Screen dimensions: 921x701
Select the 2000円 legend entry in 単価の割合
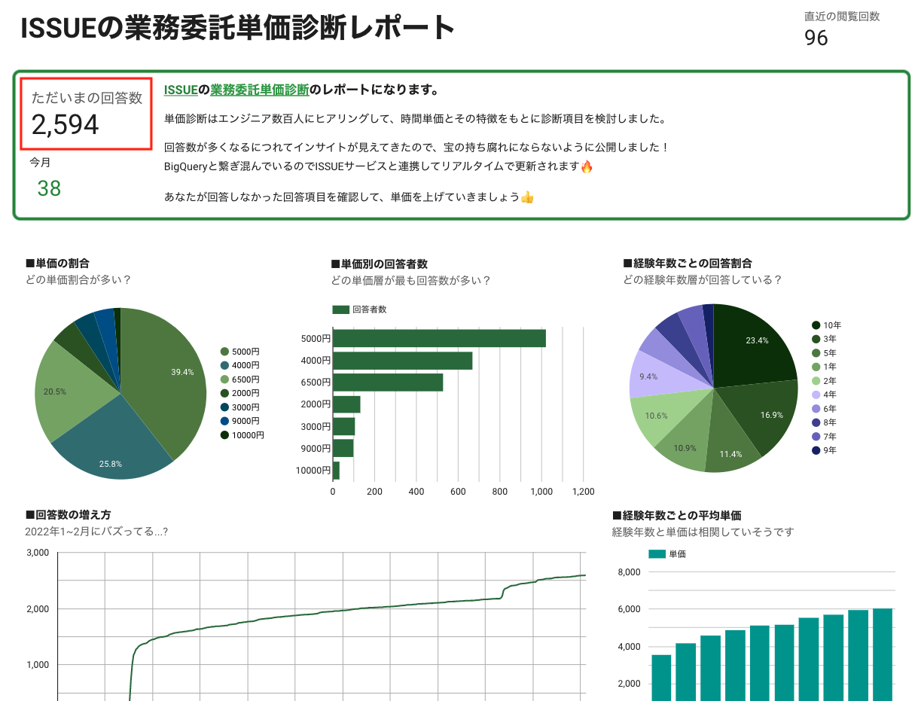point(240,393)
